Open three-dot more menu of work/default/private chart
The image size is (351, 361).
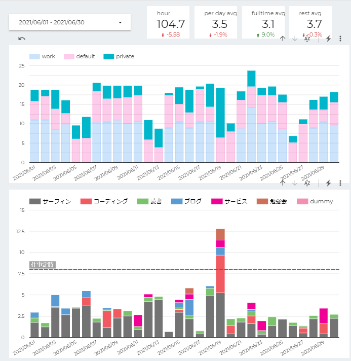click(x=340, y=39)
